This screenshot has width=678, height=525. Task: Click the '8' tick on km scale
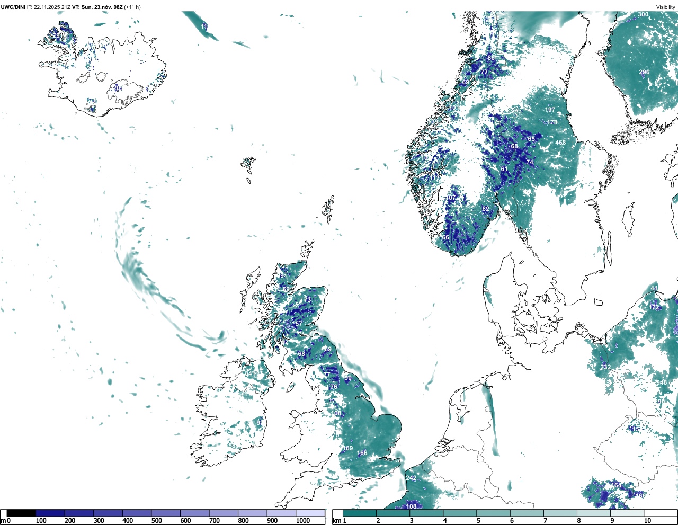[x=578, y=521]
